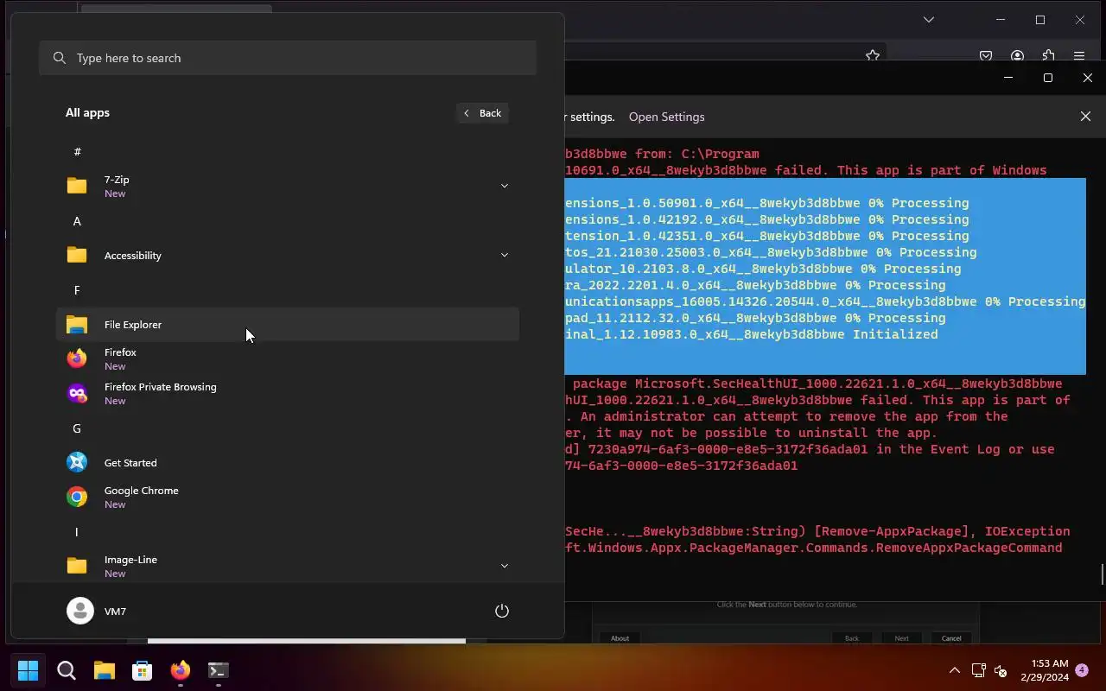Open the VM7 user account menu

coord(97,611)
